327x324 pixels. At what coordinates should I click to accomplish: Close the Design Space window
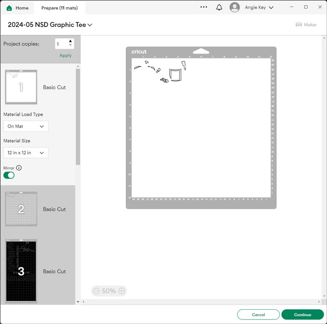[320, 7]
